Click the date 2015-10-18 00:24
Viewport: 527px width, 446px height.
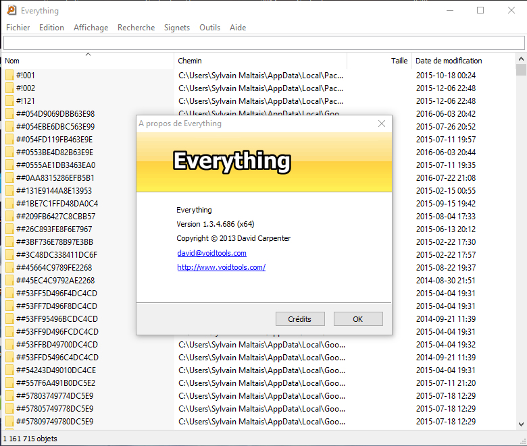click(446, 75)
